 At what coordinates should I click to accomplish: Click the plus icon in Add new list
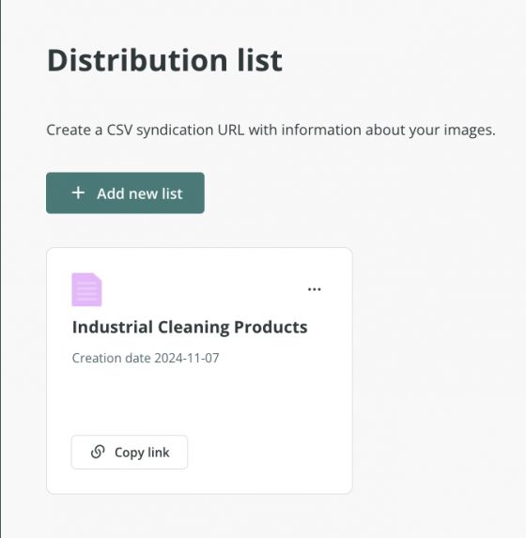tap(78, 192)
